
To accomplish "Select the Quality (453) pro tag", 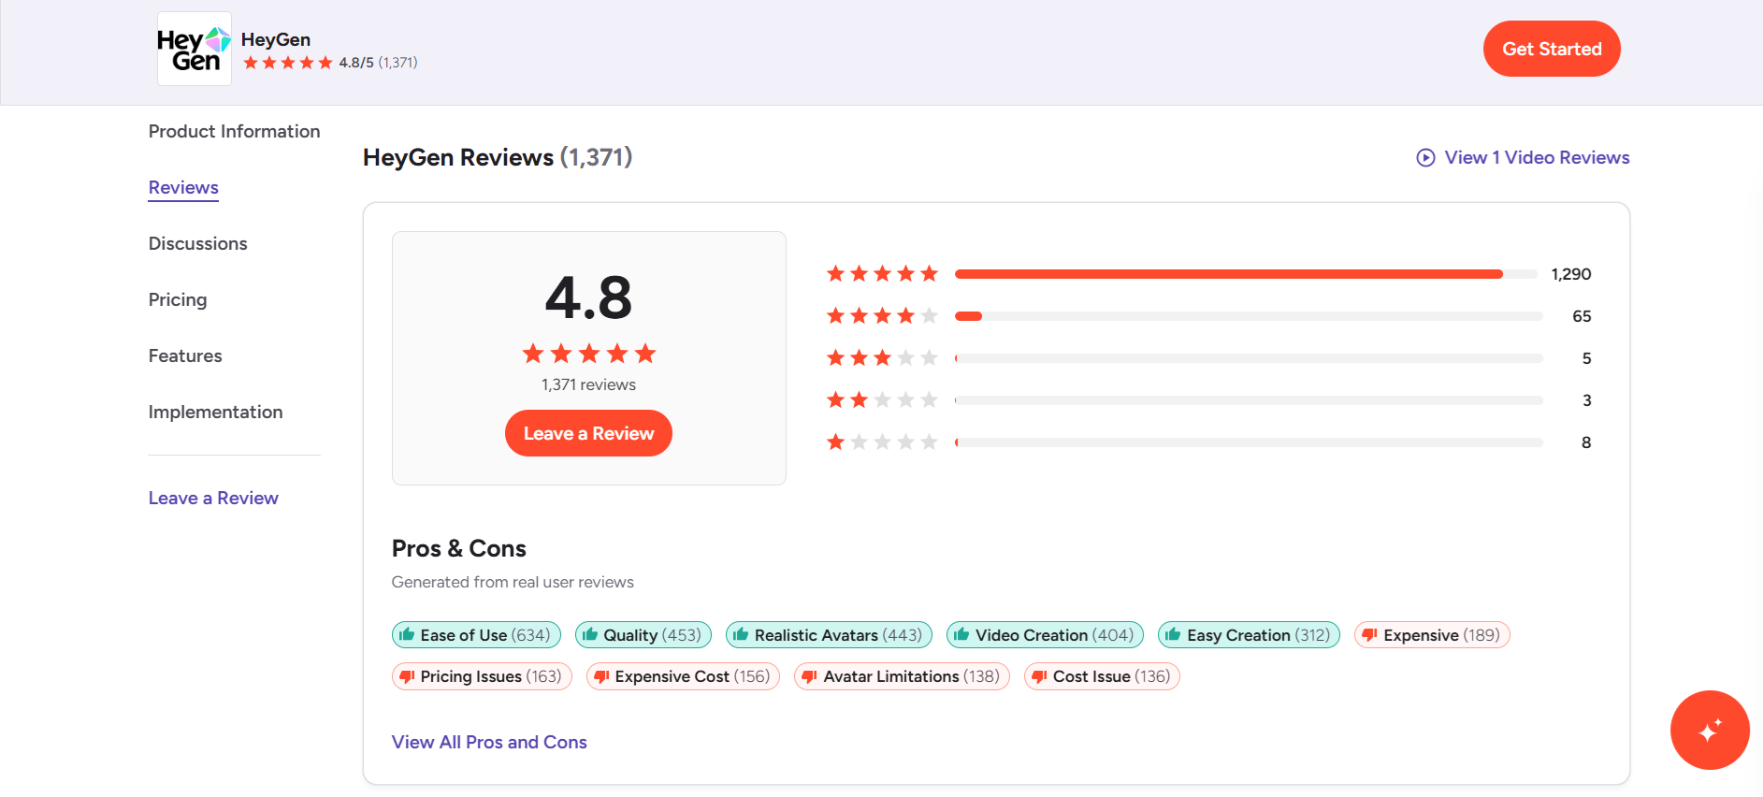I will (643, 635).
